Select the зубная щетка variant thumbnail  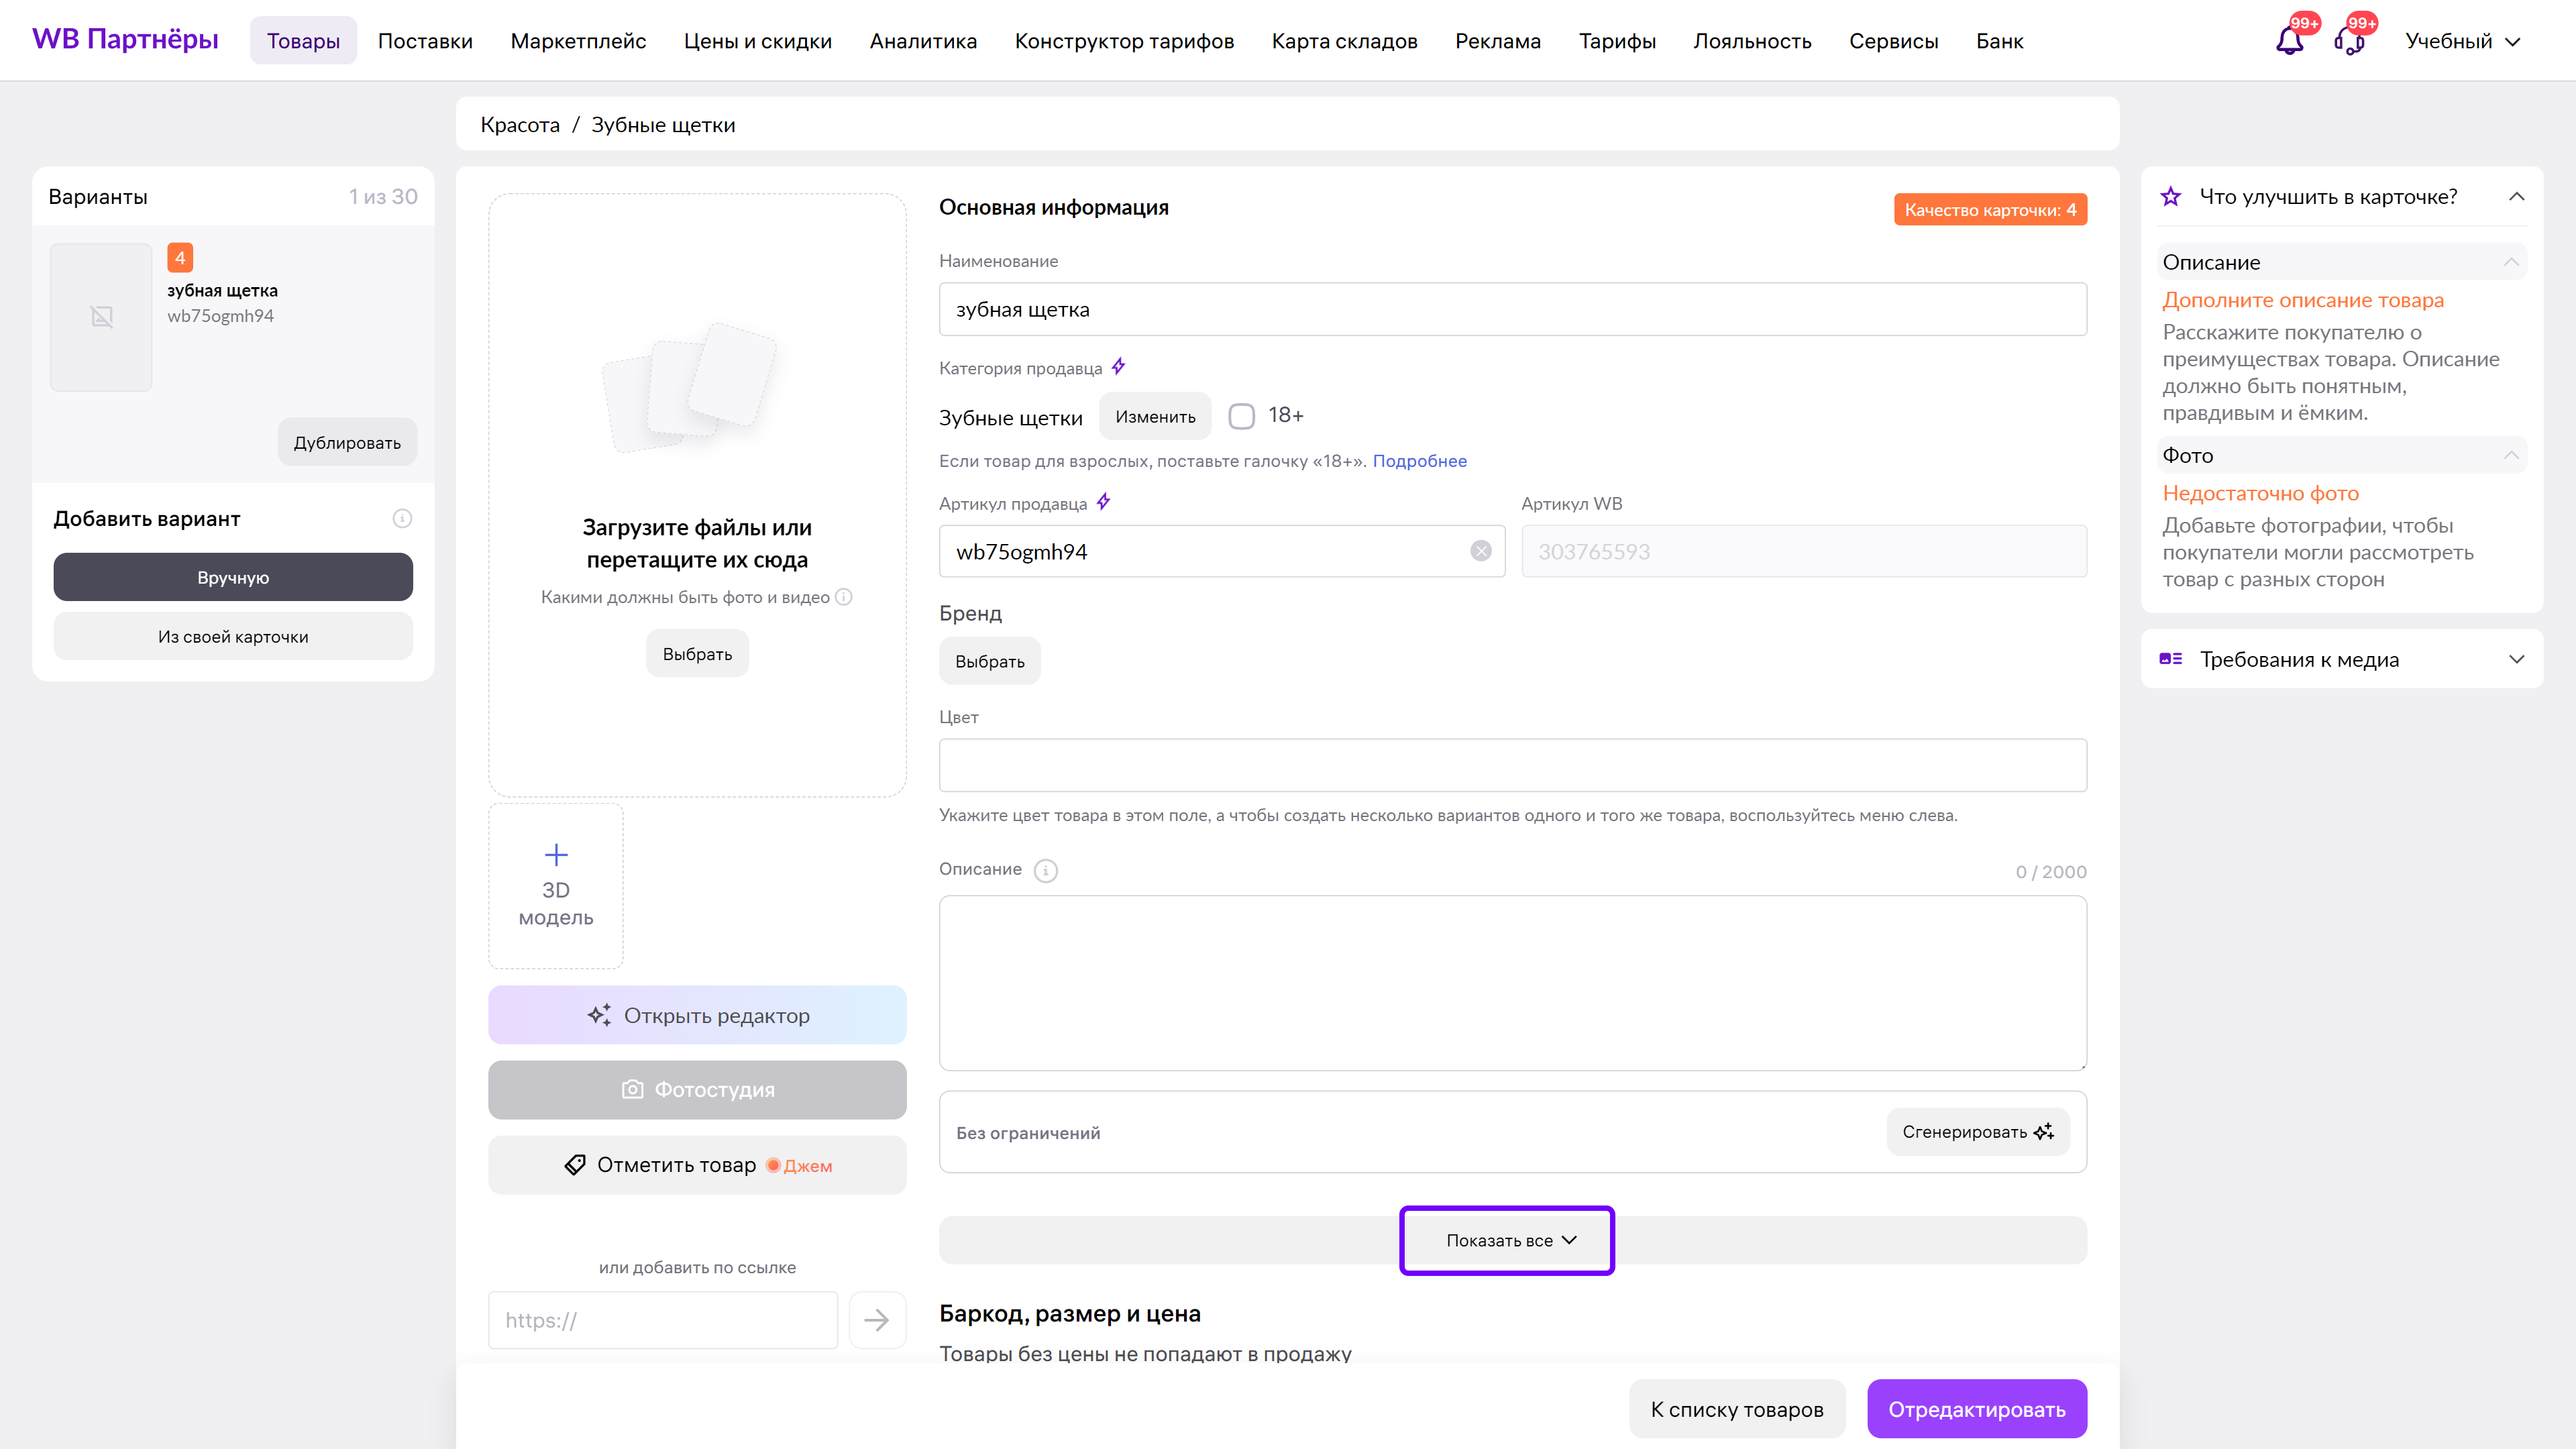click(101, 317)
